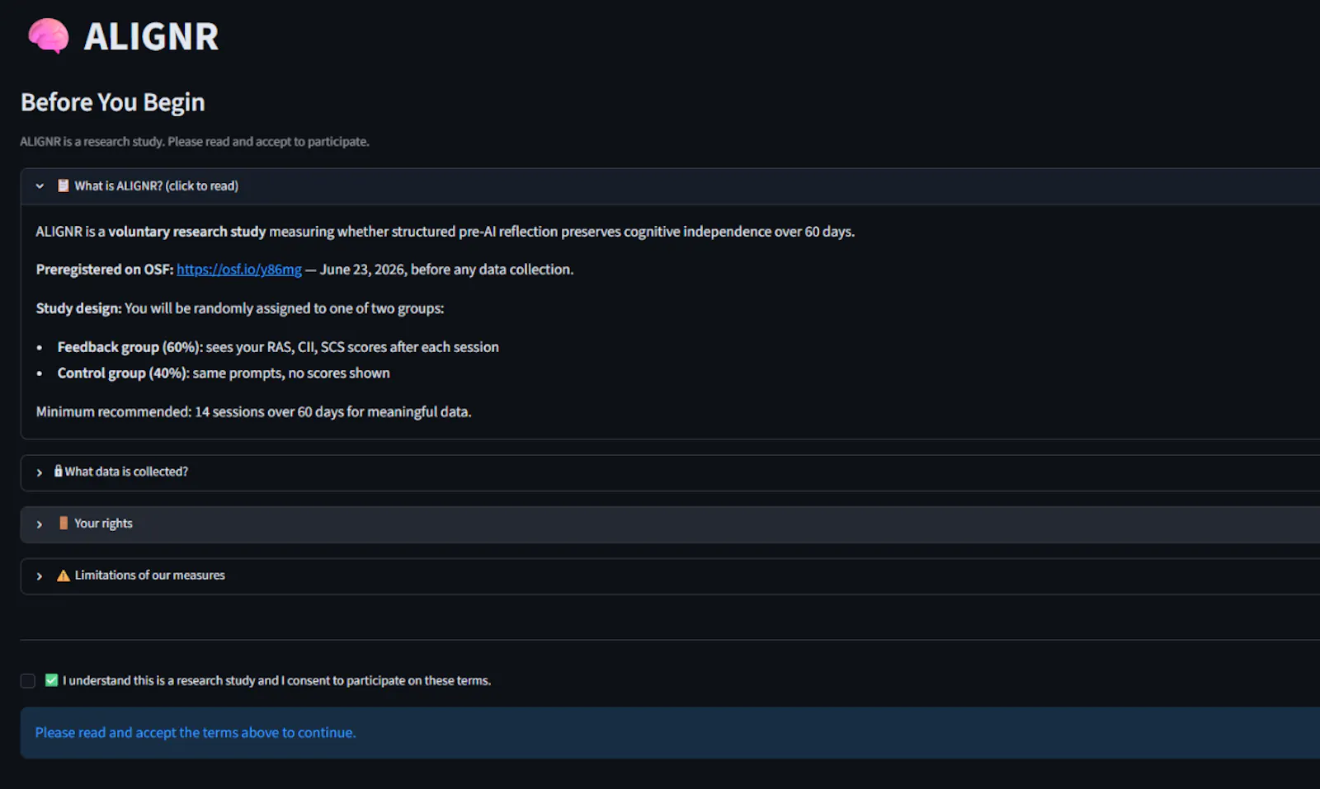Expand Limitations of our measures section
This screenshot has width=1320, height=789.
click(670, 576)
